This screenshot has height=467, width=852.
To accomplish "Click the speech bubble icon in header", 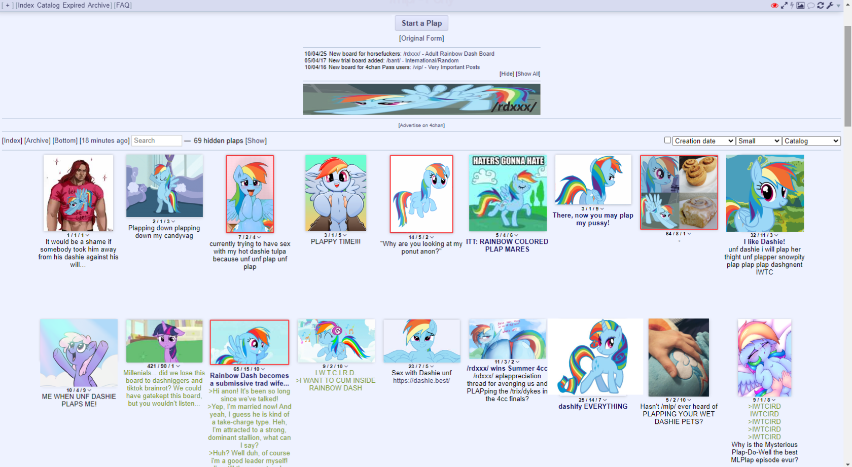I will pos(810,6).
